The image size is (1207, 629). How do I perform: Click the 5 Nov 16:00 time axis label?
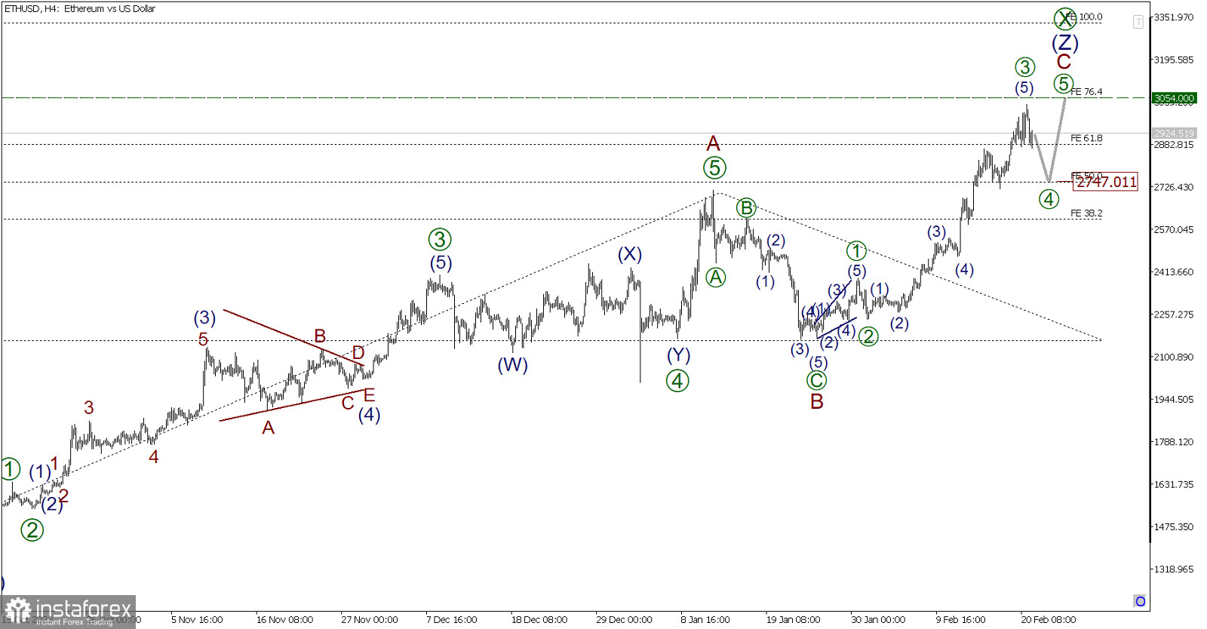(197, 620)
